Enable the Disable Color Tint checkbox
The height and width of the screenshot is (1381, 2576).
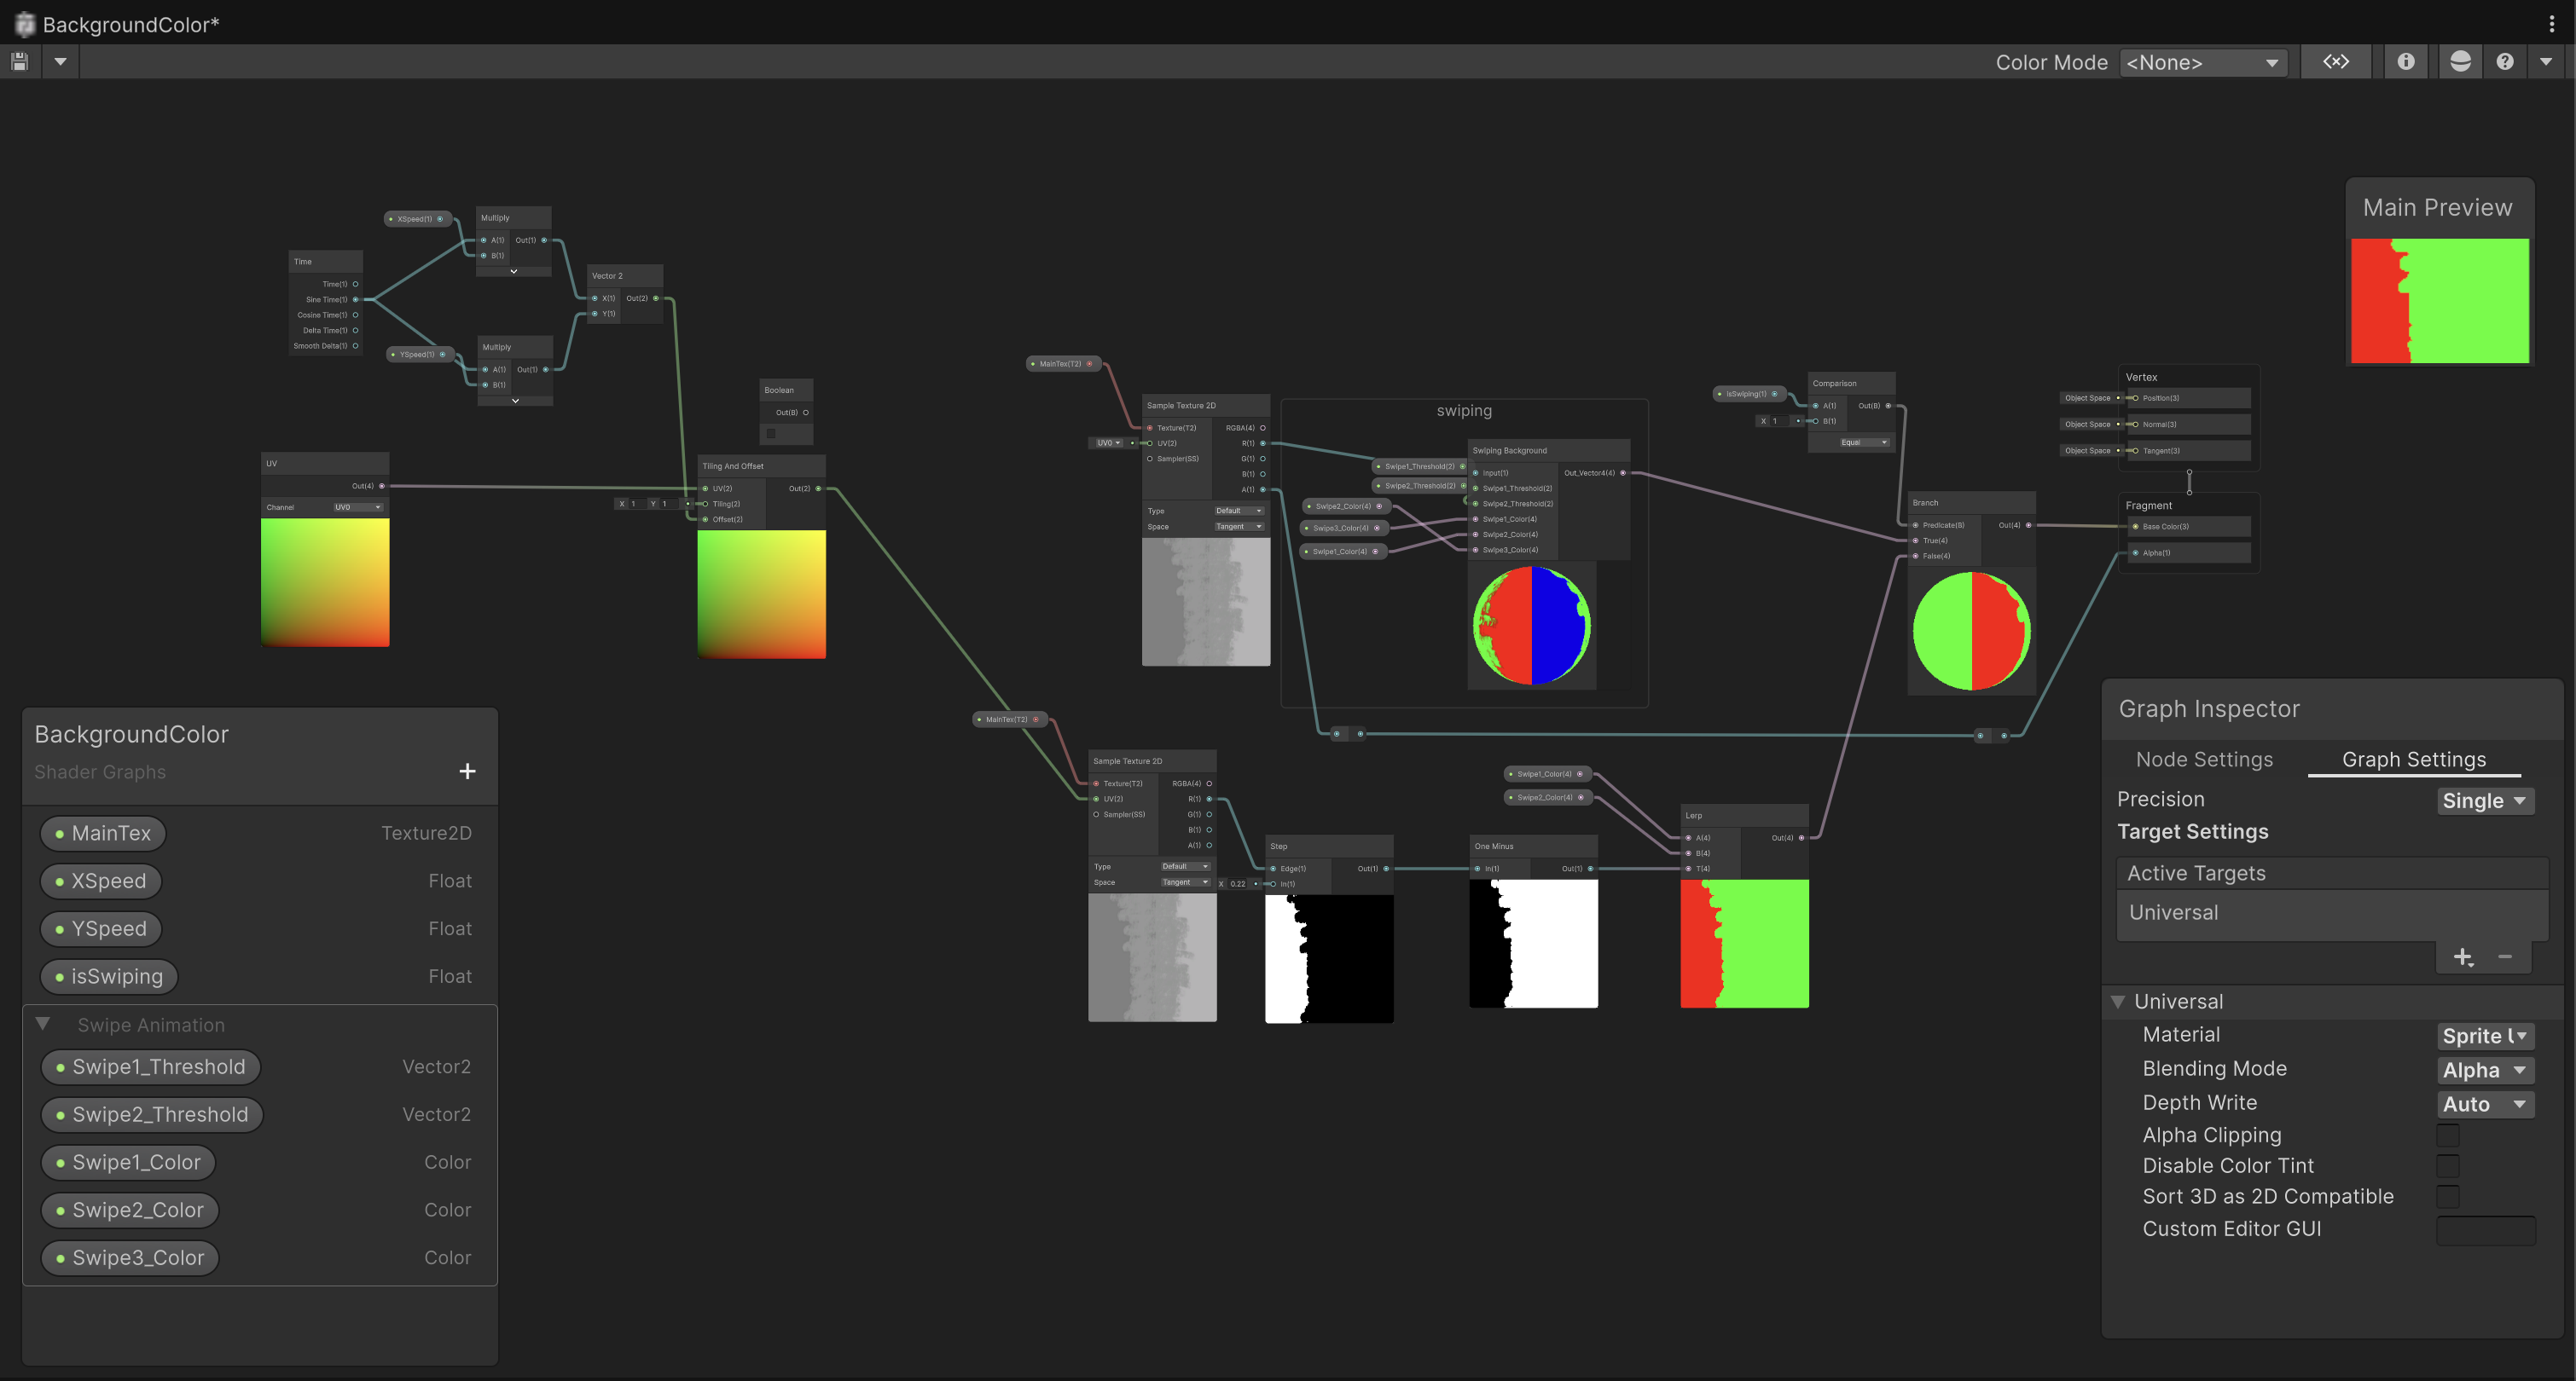point(2447,1166)
